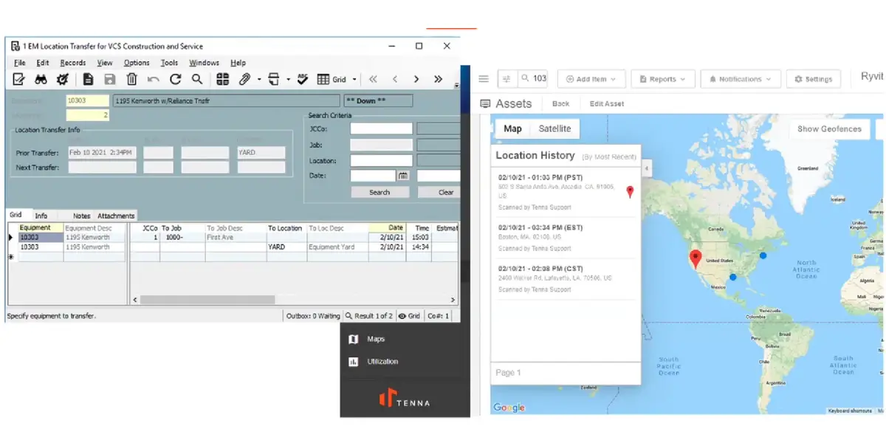Screen dimensions: 886x443
Task: Open calendar picker beside Date field
Action: [403, 176]
